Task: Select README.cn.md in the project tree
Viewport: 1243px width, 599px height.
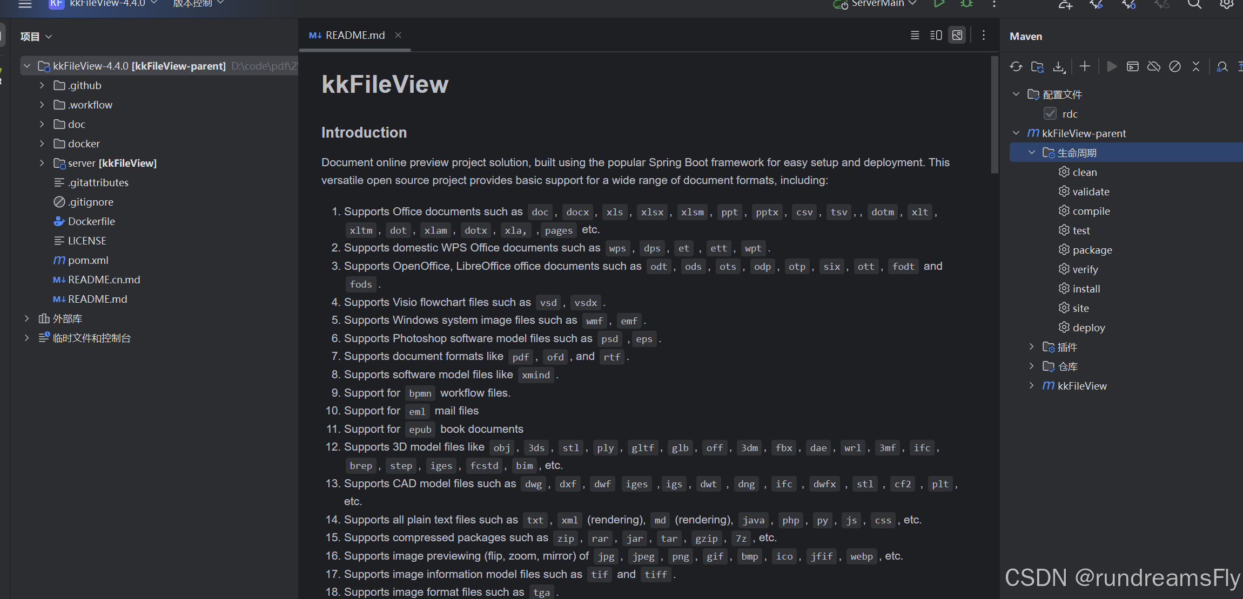Action: point(97,280)
